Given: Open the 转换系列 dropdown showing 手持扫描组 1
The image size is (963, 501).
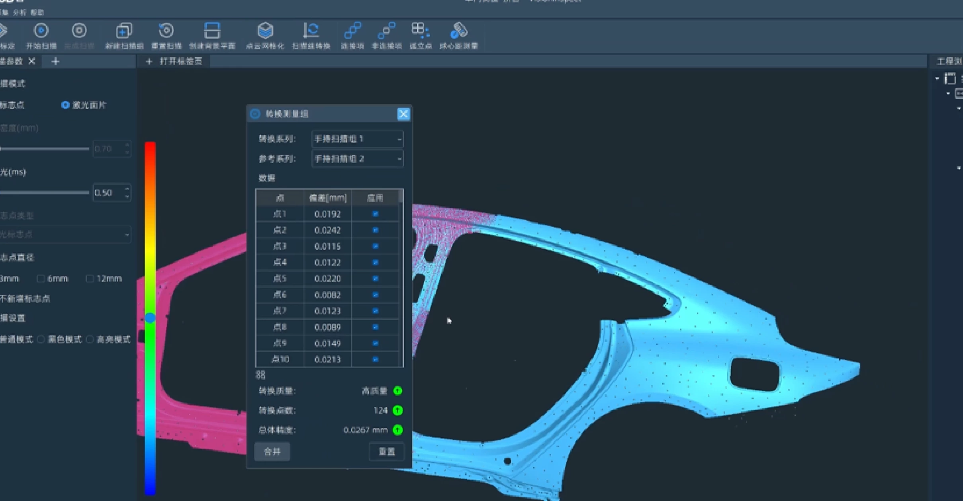Looking at the screenshot, I should (356, 139).
